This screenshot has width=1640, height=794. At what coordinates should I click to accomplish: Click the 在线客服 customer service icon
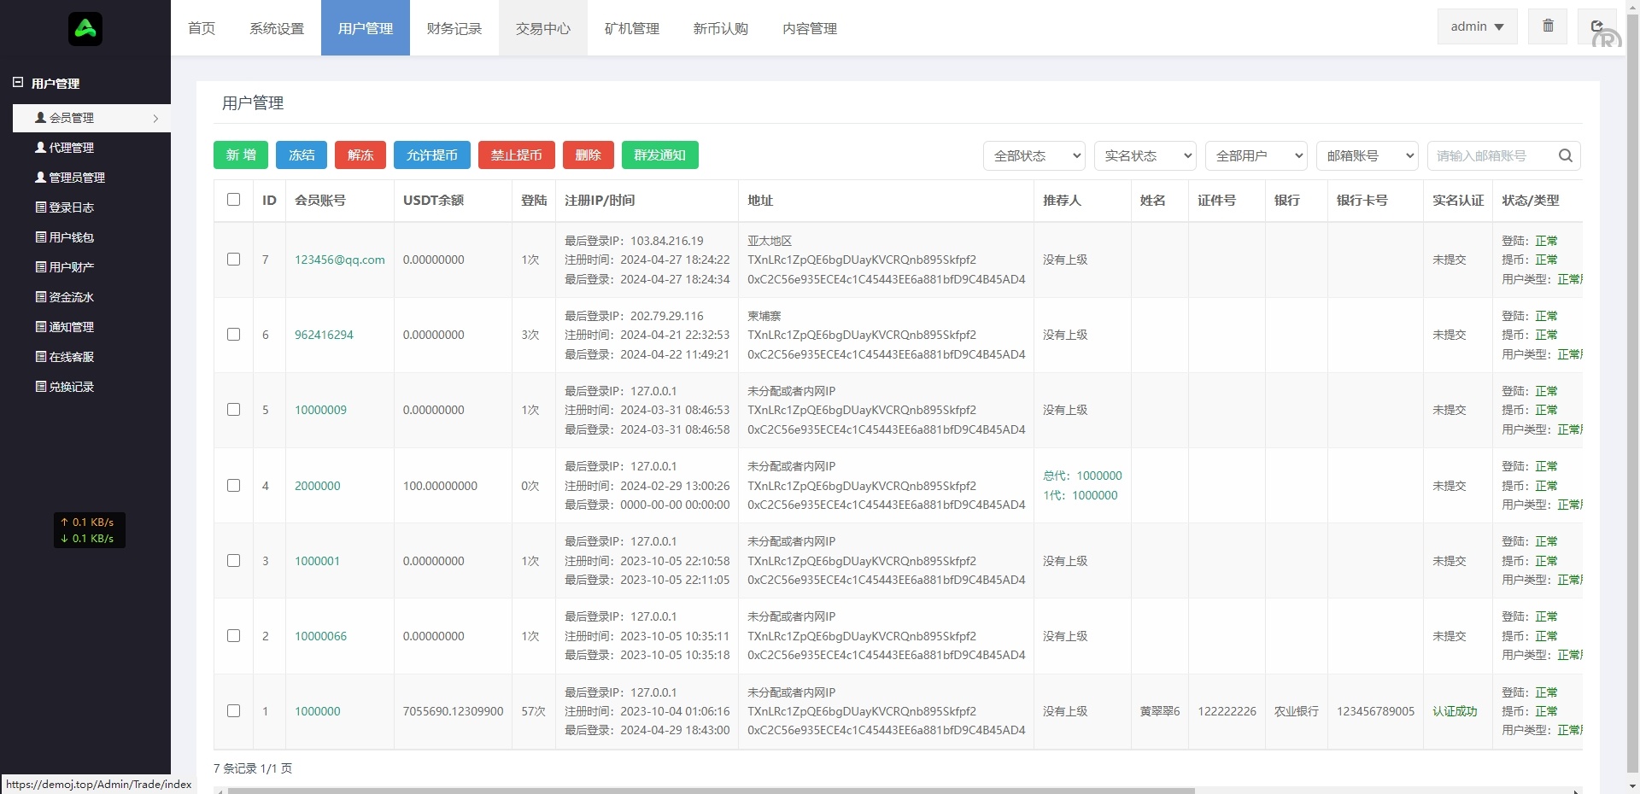tap(41, 357)
